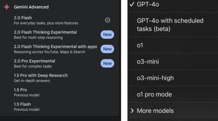
Task: Click New badge beside 2.0 Pro Experimental
Action: pos(107,63)
